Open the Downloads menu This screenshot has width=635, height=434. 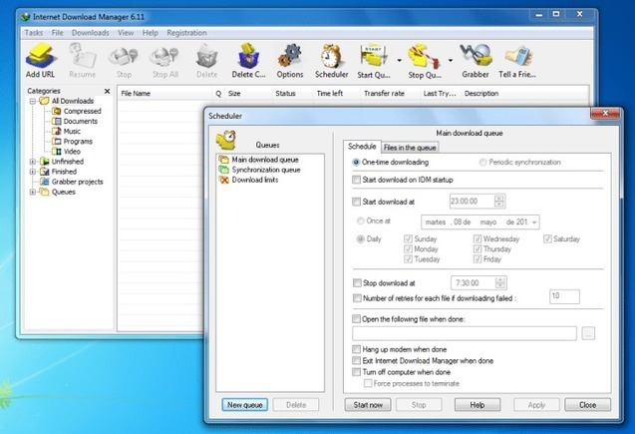click(x=91, y=33)
